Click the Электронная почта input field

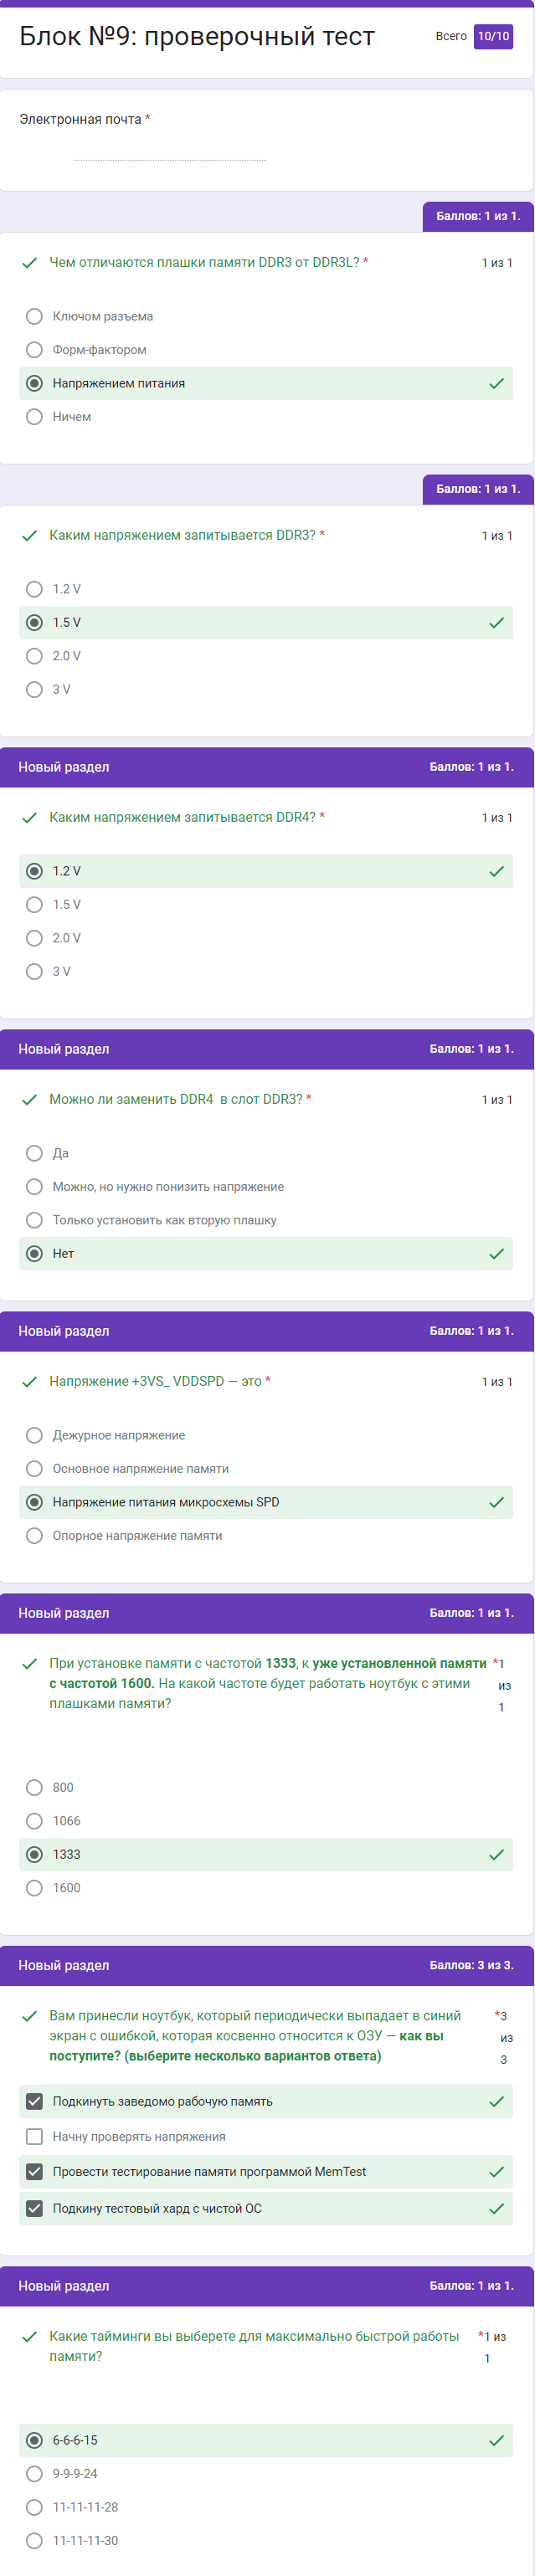(x=170, y=150)
